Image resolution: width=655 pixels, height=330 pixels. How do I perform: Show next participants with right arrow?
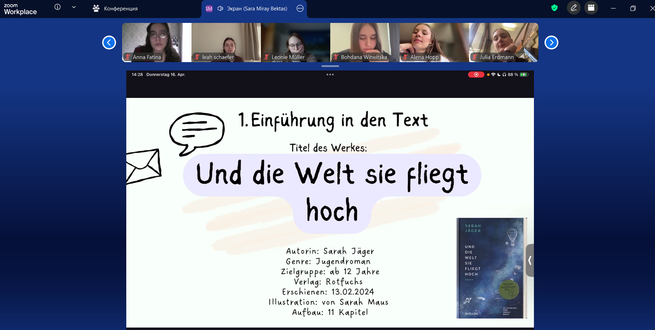(x=551, y=43)
